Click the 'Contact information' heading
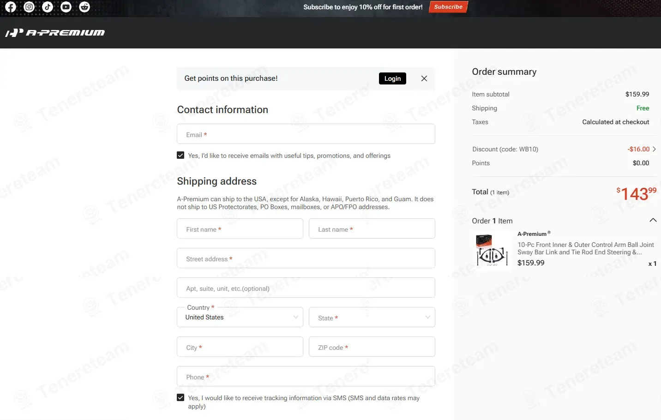This screenshot has height=420, width=661. (x=222, y=109)
